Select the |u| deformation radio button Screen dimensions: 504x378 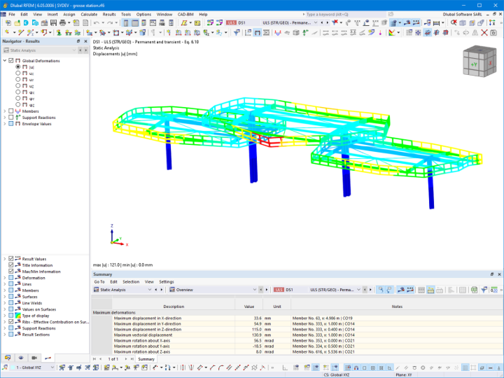18,67
